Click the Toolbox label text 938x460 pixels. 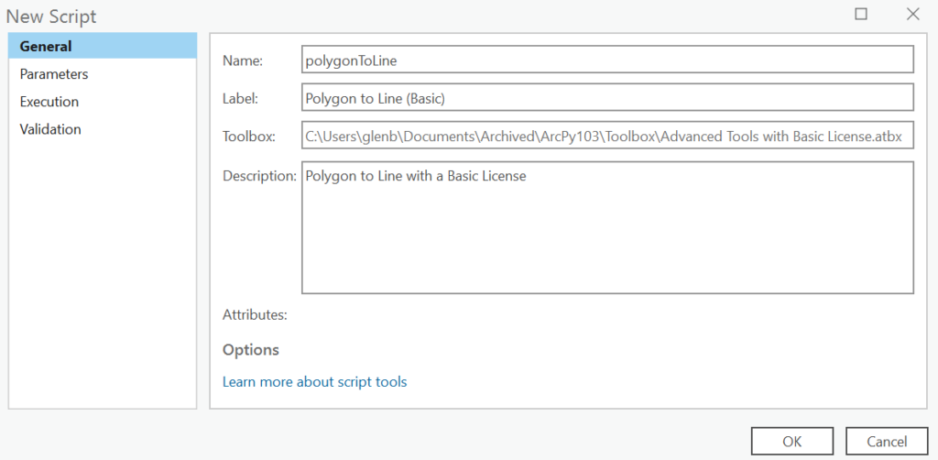point(249,137)
